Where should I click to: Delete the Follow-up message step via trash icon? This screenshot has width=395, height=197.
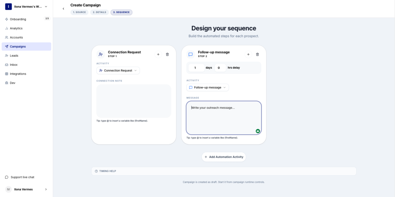coord(258,55)
